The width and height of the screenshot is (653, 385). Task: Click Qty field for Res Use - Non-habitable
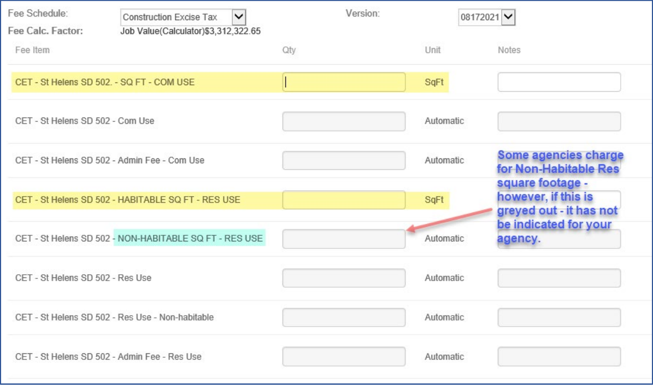tap(344, 317)
